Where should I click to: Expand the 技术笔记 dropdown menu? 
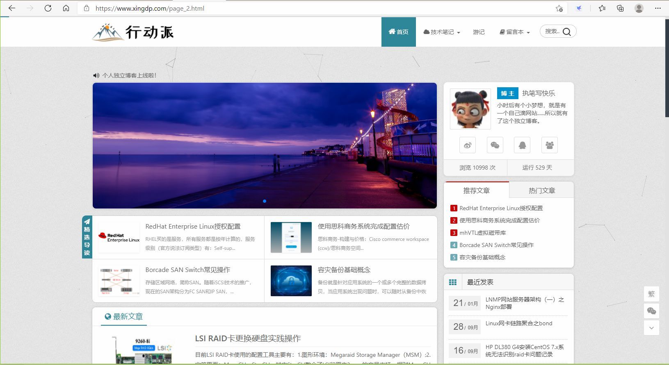[x=442, y=32]
